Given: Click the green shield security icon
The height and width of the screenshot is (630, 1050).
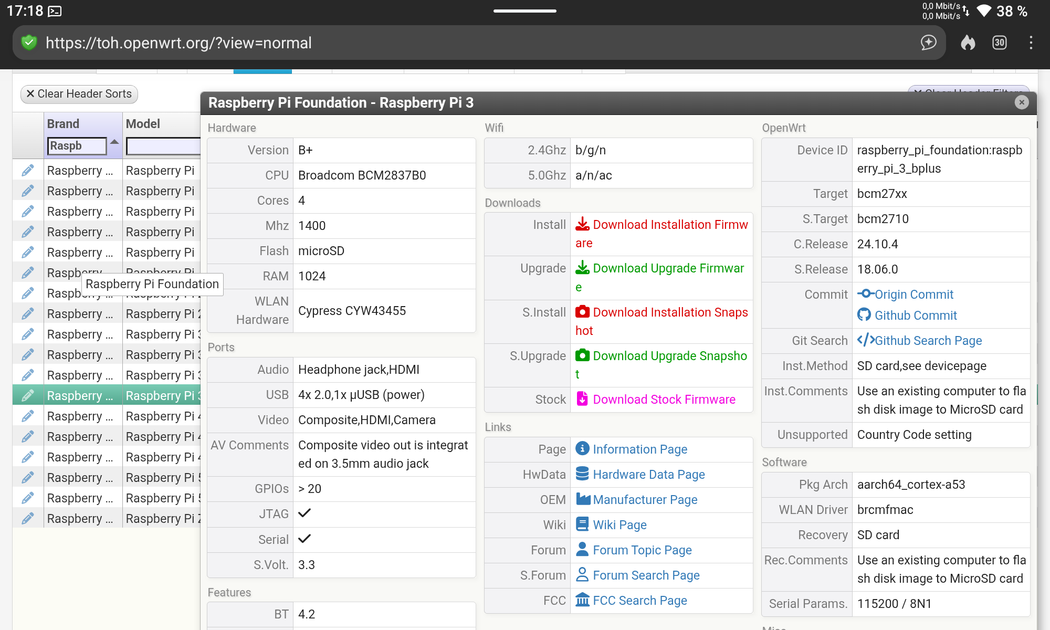Looking at the screenshot, I should pos(29,43).
